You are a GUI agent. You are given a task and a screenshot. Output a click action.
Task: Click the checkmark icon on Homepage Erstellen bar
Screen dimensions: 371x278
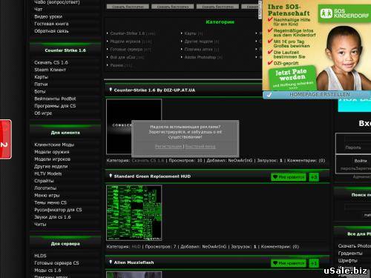coord(269,95)
